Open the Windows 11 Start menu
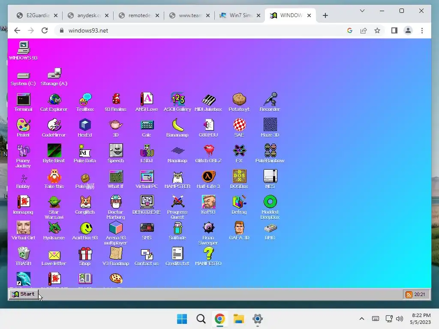Image resolution: width=439 pixels, height=329 pixels. [182, 319]
